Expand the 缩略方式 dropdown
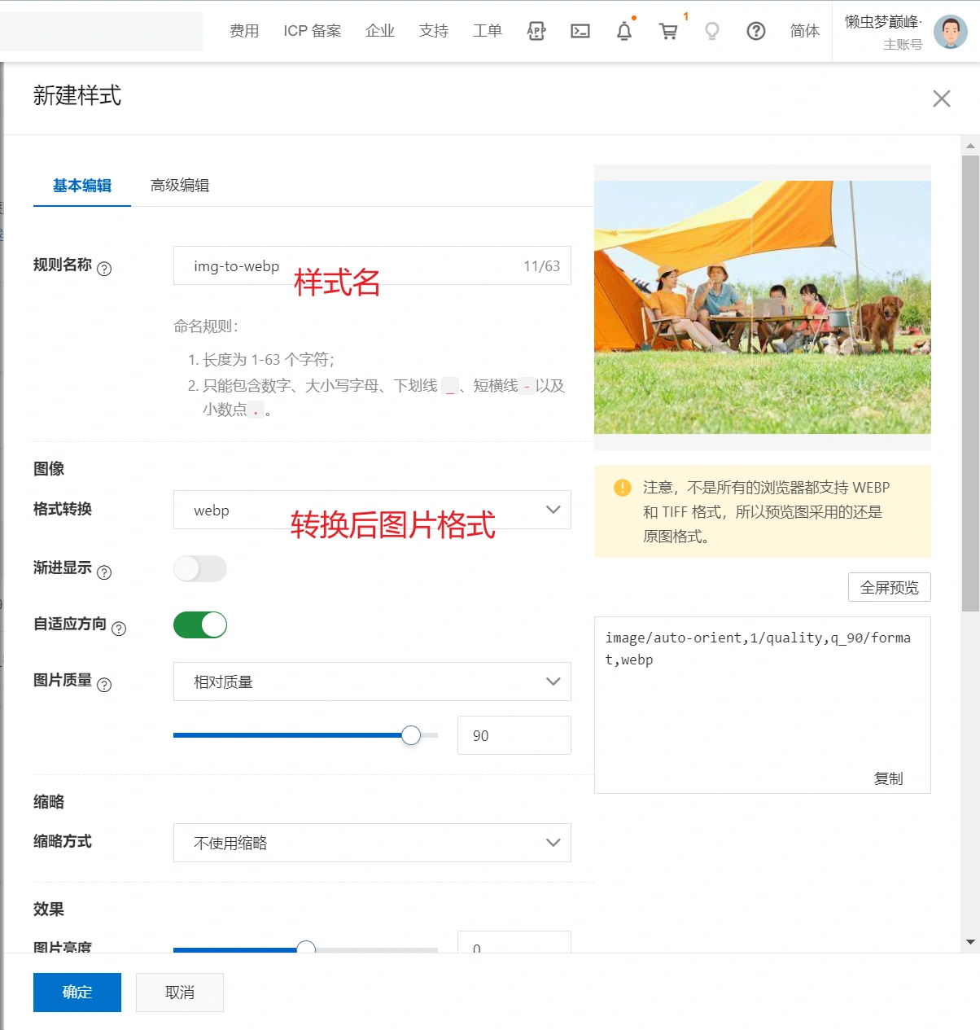 (x=372, y=843)
